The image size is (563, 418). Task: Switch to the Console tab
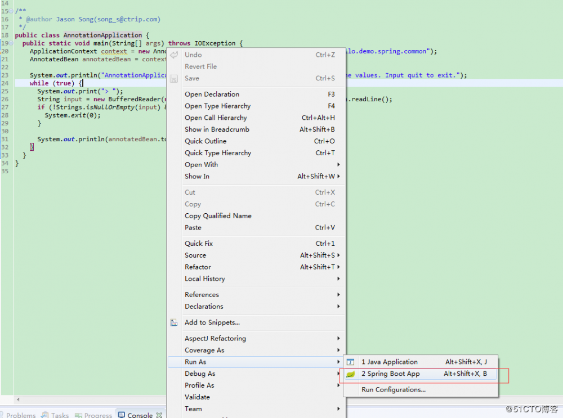[140, 415]
